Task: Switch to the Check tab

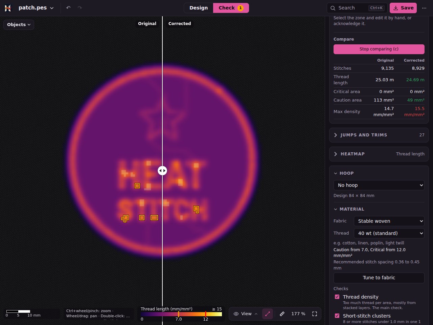Action: 231,8
